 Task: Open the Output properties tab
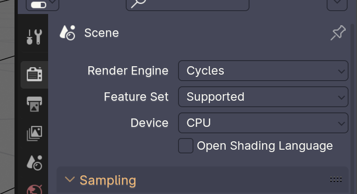(34, 104)
